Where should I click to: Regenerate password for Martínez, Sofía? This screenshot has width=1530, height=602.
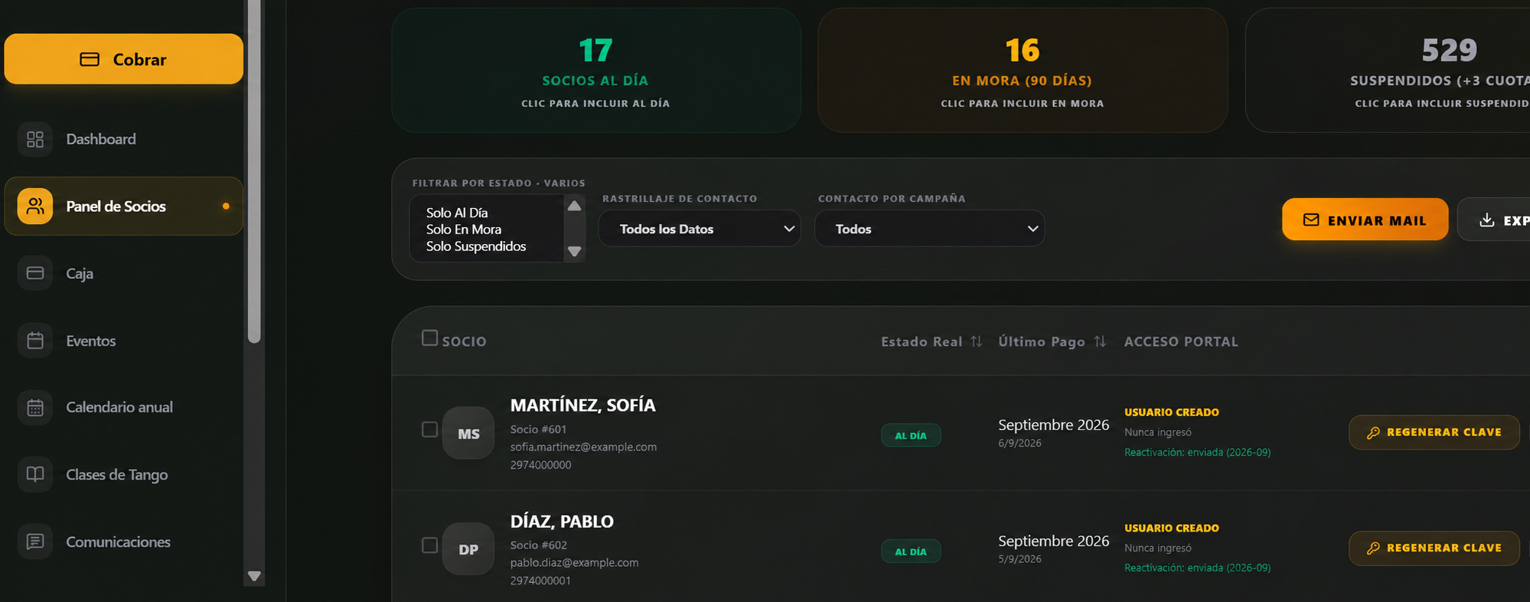1434,432
